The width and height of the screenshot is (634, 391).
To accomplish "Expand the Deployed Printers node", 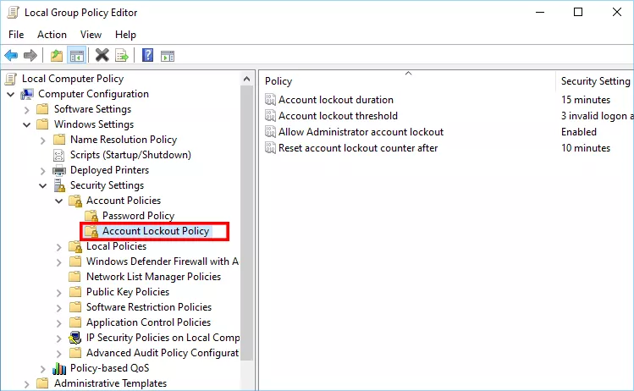I will tap(43, 171).
